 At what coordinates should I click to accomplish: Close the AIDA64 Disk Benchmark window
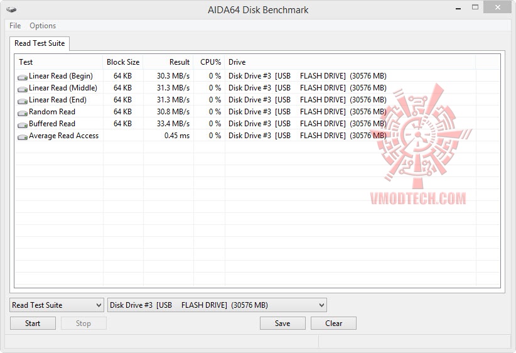[497, 8]
